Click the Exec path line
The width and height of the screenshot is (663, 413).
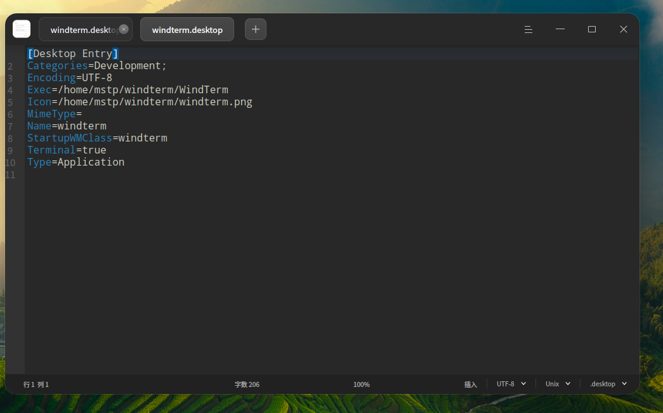[x=128, y=90]
